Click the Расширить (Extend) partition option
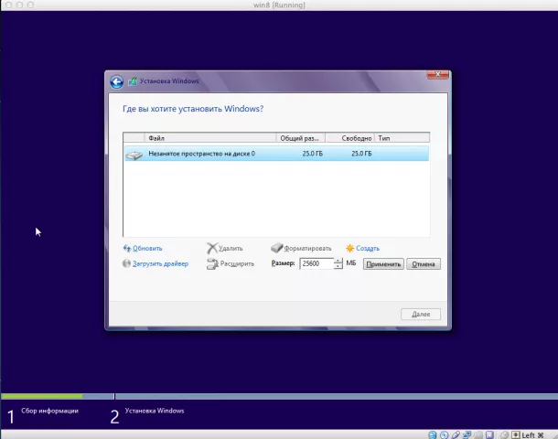 (x=235, y=263)
